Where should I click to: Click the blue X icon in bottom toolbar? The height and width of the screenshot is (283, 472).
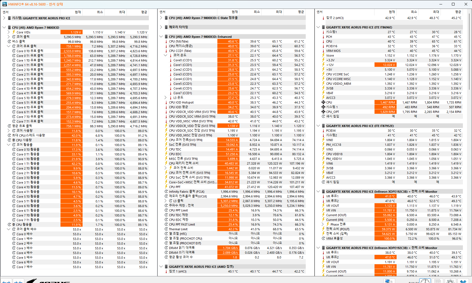[x=463, y=281]
